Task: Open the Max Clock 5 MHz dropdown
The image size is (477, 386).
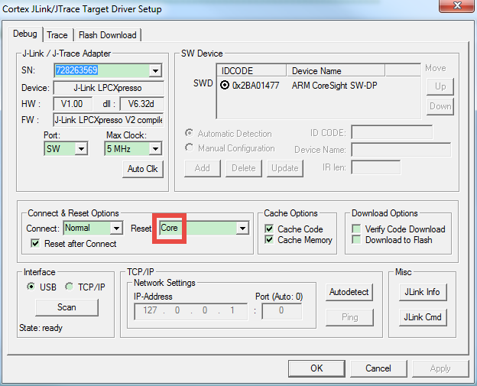Action: (155, 149)
